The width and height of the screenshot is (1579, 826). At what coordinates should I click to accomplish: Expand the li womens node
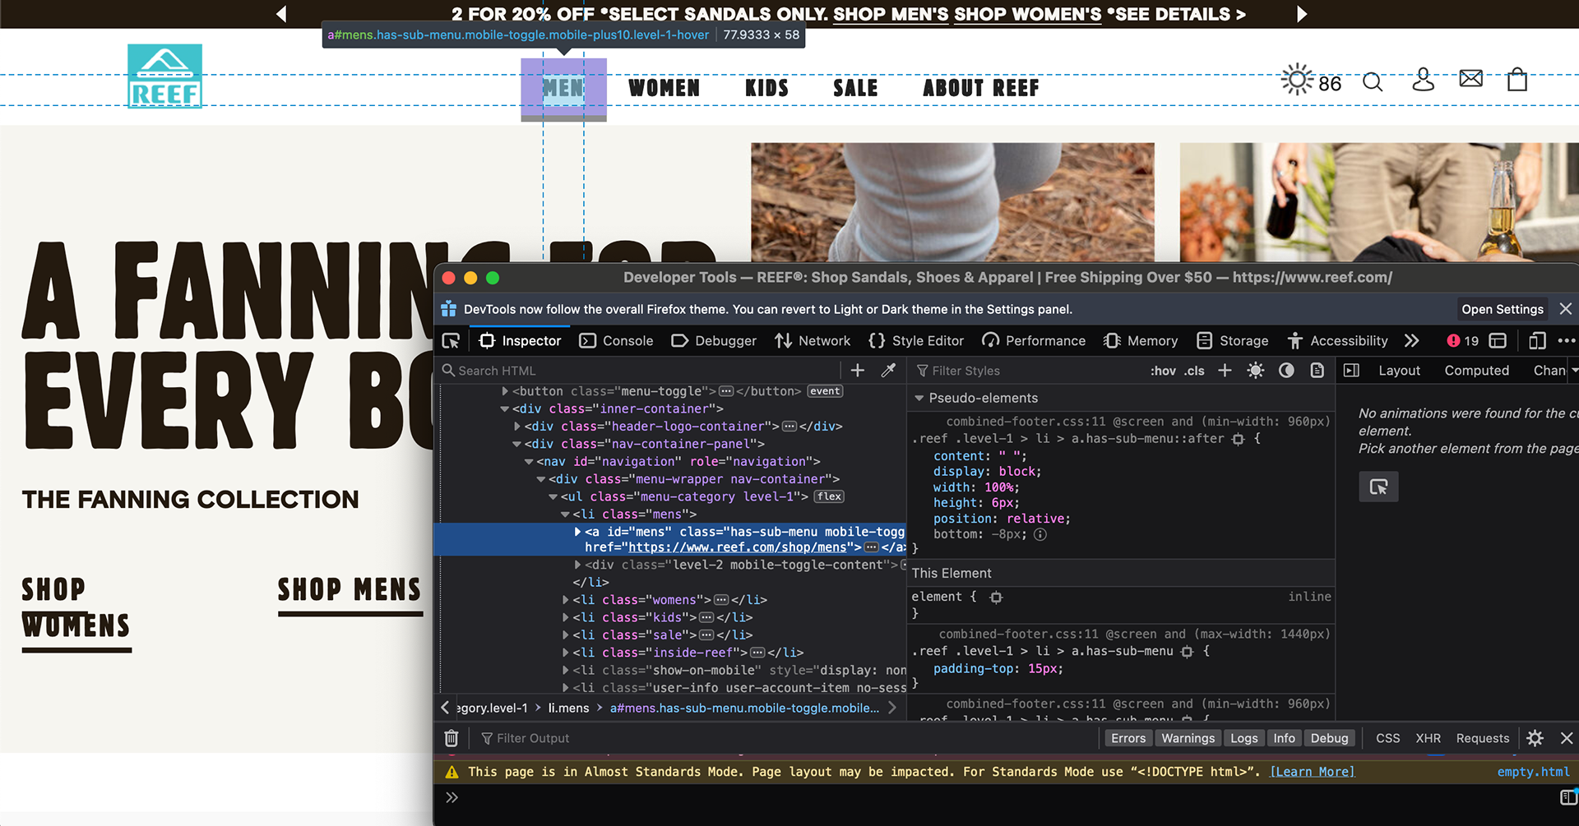tap(566, 600)
